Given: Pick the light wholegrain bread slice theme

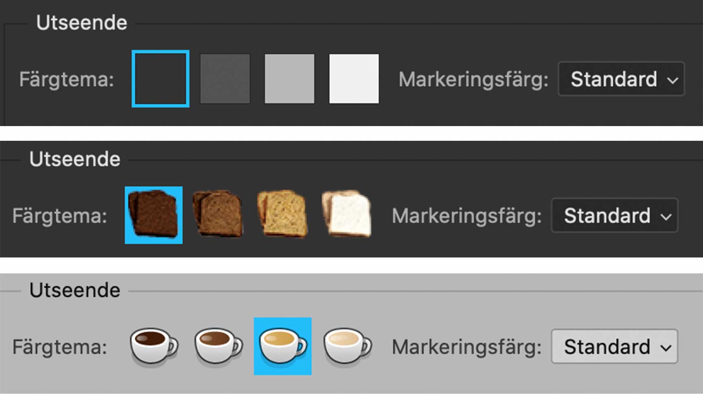Looking at the screenshot, I should click(282, 214).
